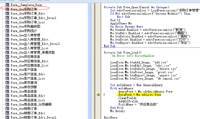This screenshot has height=119, width=200.
Task: Click the icon beside Form_frm采购曲线图
Action: pos(7,27)
